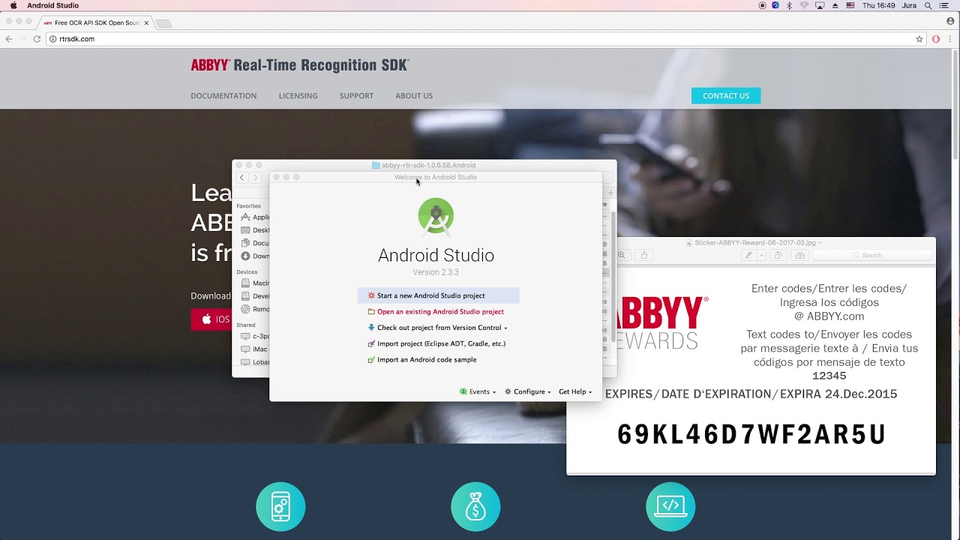Open the ABOUT US menu on website

[x=414, y=96]
